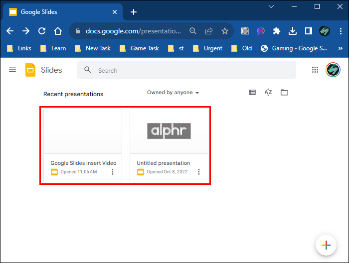The height and width of the screenshot is (263, 349).
Task: Open a new browser tab
Action: (x=134, y=12)
